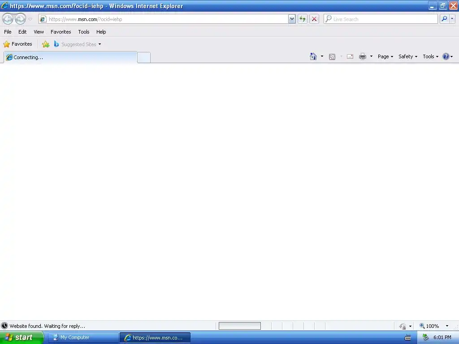The width and height of the screenshot is (459, 344).
Task: Click the 100% zoom level button
Action: pyautogui.click(x=429, y=326)
